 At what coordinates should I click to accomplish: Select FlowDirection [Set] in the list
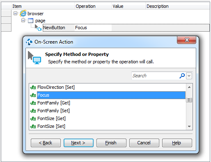[x=56, y=87]
